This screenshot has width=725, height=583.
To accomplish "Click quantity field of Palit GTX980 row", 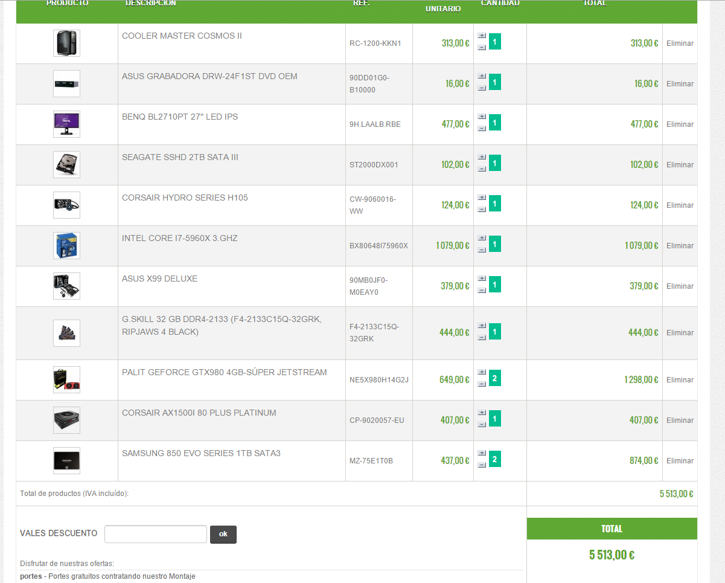I will pyautogui.click(x=495, y=379).
